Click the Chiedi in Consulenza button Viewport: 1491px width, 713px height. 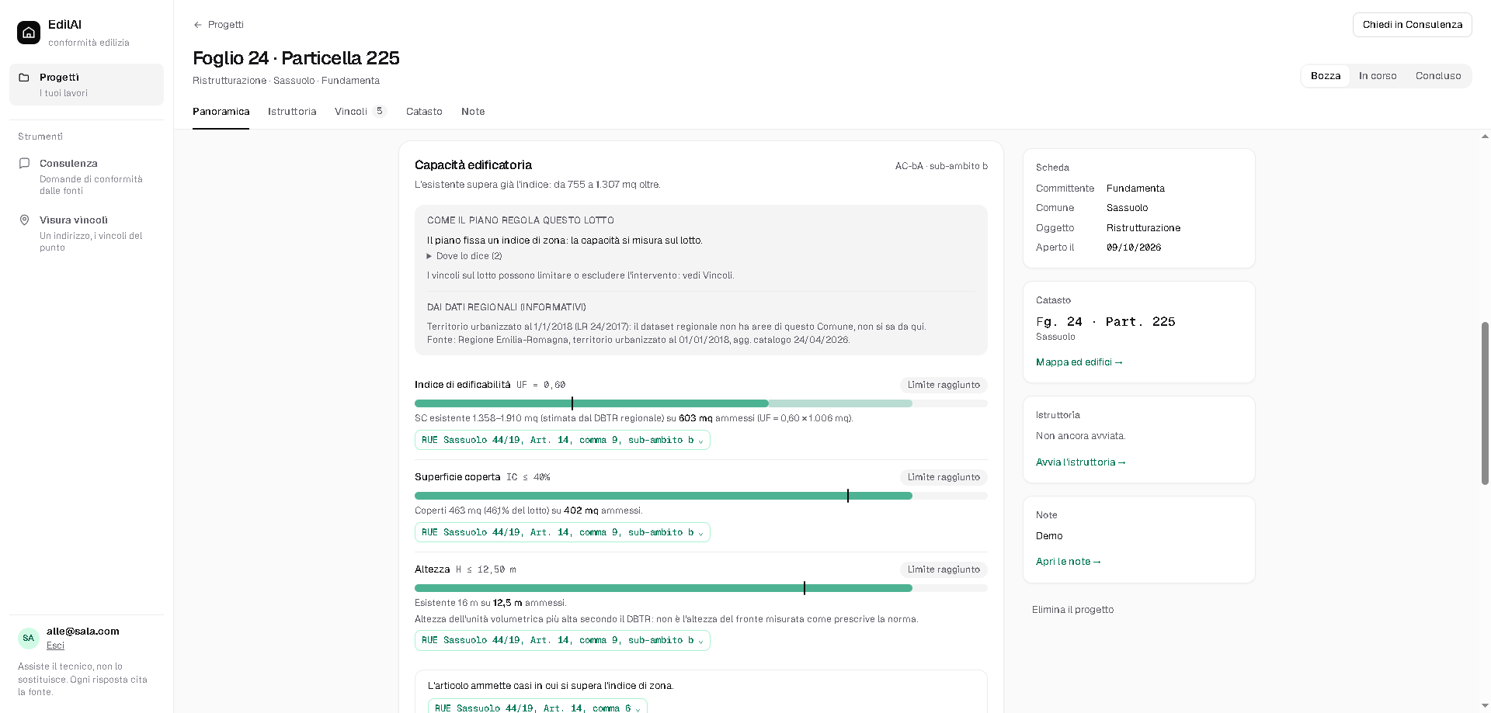coord(1412,25)
